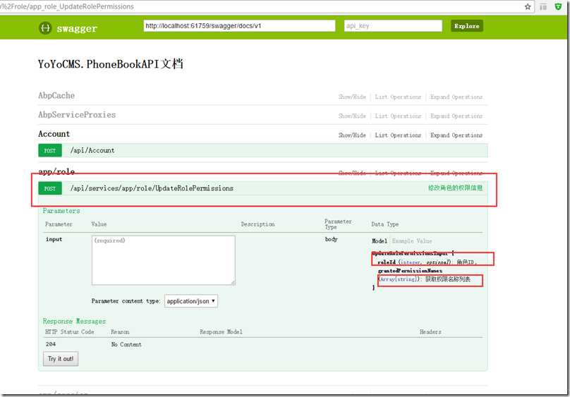Expand the AbpServiceProxies section heading

(77, 115)
